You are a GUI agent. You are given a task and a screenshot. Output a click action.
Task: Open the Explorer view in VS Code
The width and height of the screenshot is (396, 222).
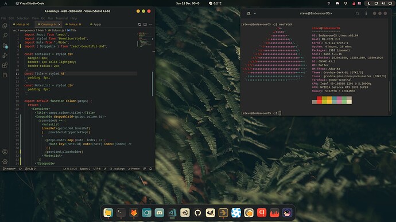pyautogui.click(x=5, y=26)
